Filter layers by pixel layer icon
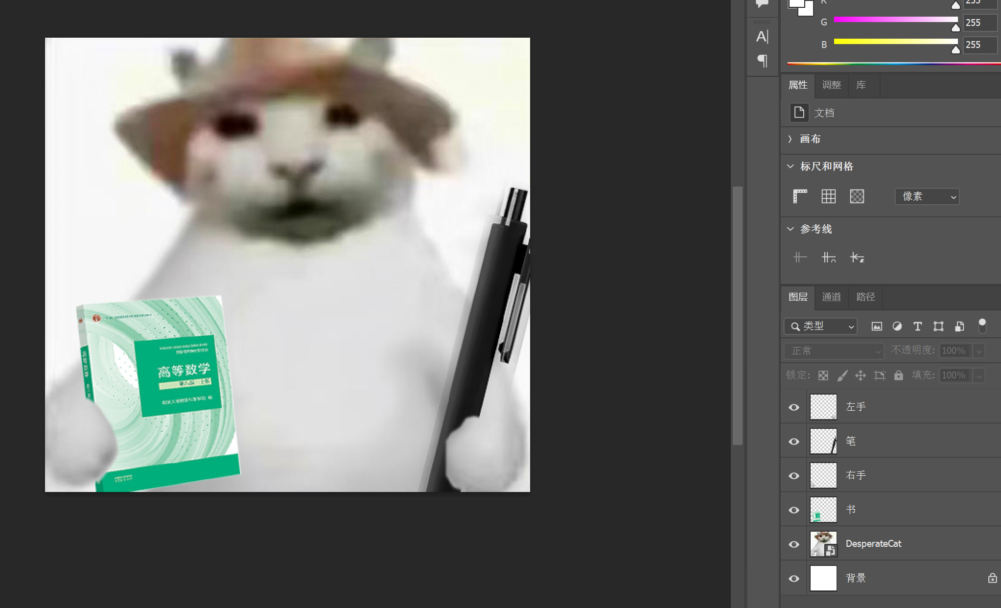The image size is (1001, 608). click(877, 327)
